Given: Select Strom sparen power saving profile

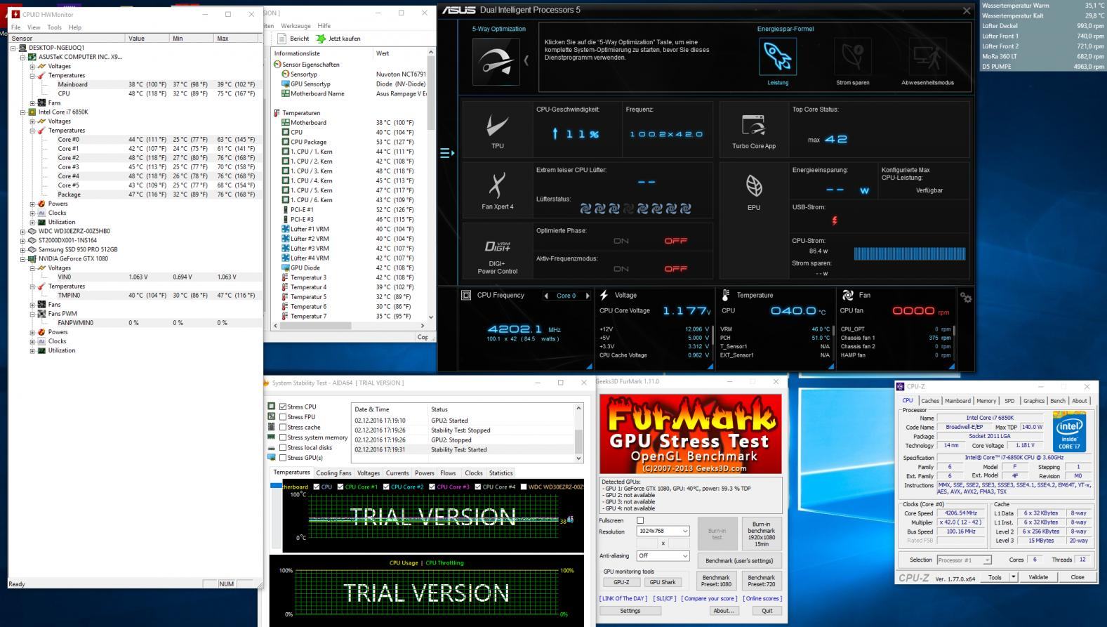Looking at the screenshot, I should [852, 56].
